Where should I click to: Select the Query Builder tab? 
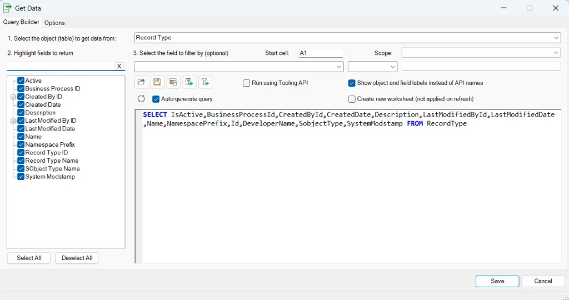tap(21, 22)
